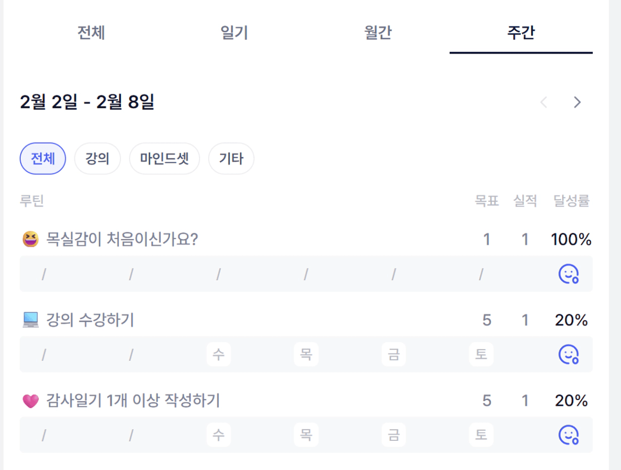Click the pink heart emoji beside 감사일기
Image resolution: width=621 pixels, height=470 pixels.
point(31,401)
